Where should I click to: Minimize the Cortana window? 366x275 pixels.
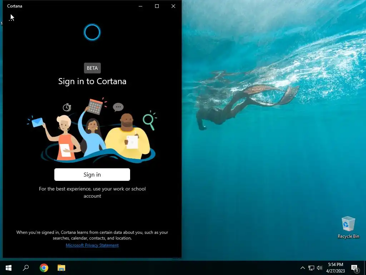coord(140,6)
